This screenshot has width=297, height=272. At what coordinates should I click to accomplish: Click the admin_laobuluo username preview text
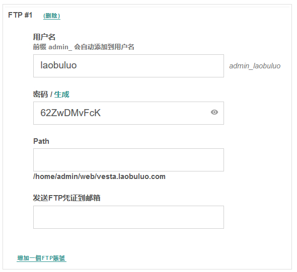pos(255,66)
